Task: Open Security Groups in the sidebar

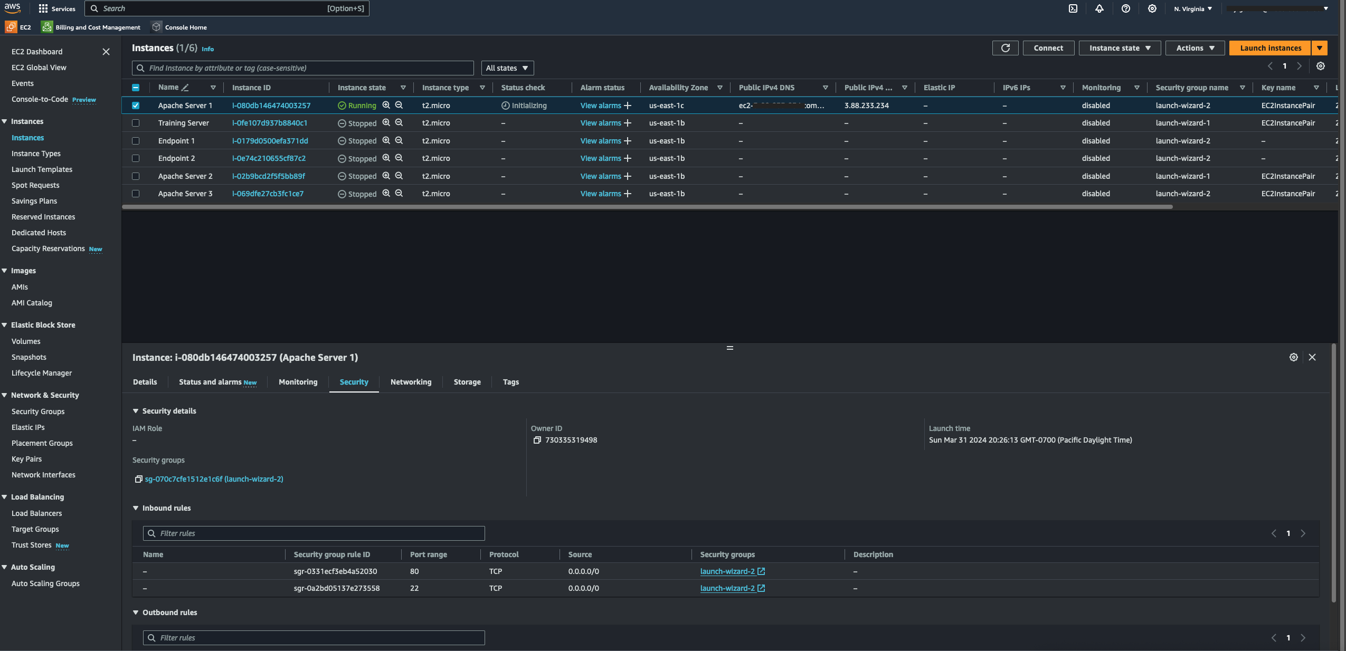Action: [x=38, y=411]
